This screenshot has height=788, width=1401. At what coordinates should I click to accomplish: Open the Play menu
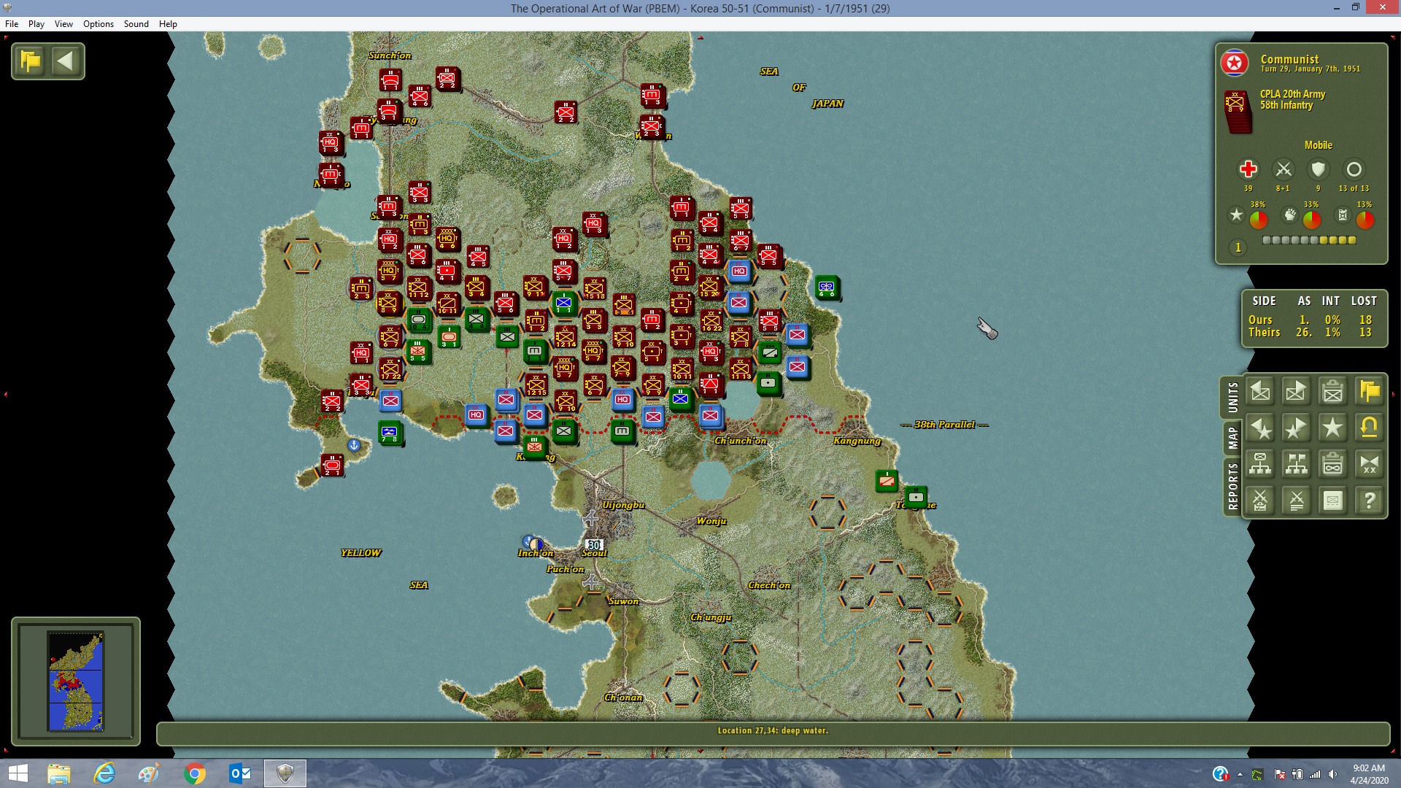36,24
